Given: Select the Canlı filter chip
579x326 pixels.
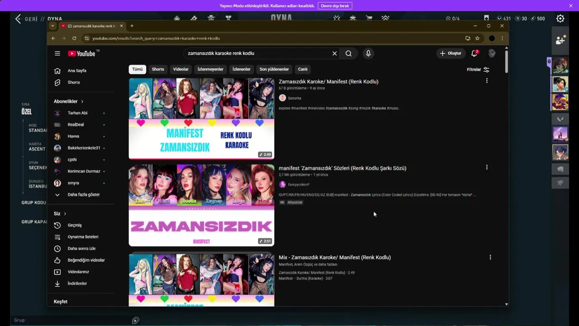Looking at the screenshot, I should point(303,69).
